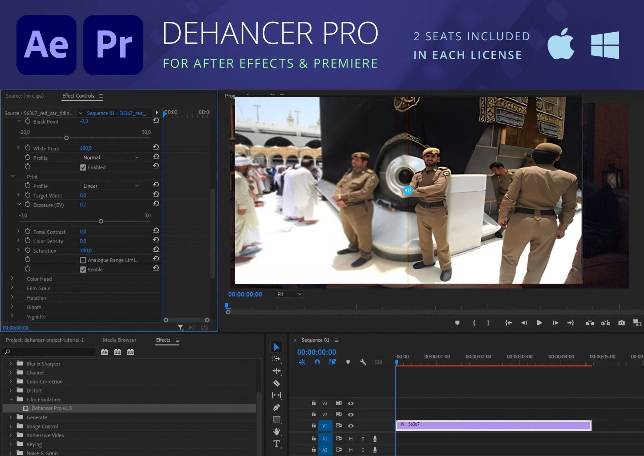Go to In point

pos(508,323)
